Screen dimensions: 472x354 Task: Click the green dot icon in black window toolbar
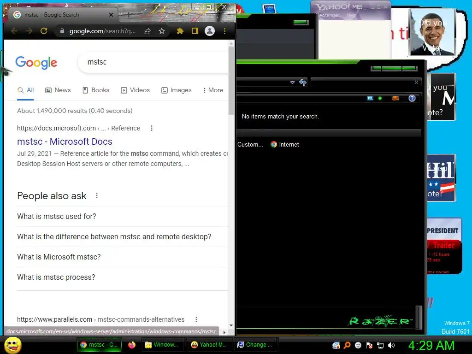coord(380,98)
